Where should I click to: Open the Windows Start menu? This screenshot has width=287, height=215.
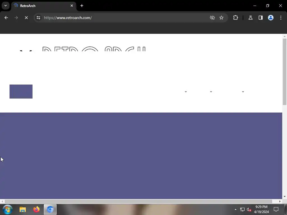pyautogui.click(x=8, y=209)
